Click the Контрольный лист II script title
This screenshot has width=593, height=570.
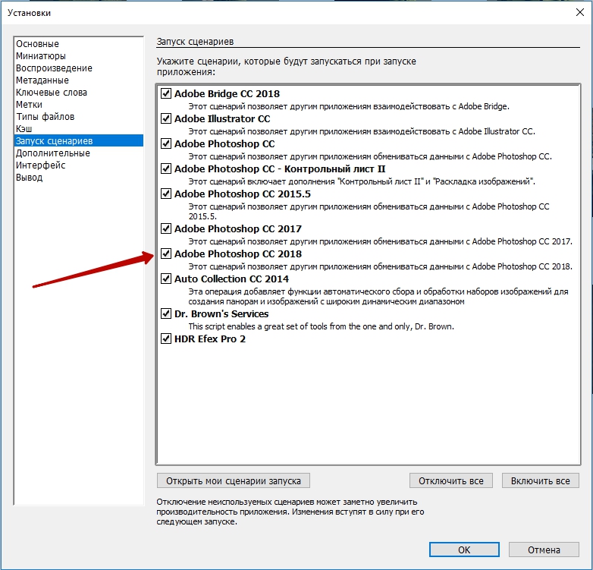pyautogui.click(x=280, y=168)
